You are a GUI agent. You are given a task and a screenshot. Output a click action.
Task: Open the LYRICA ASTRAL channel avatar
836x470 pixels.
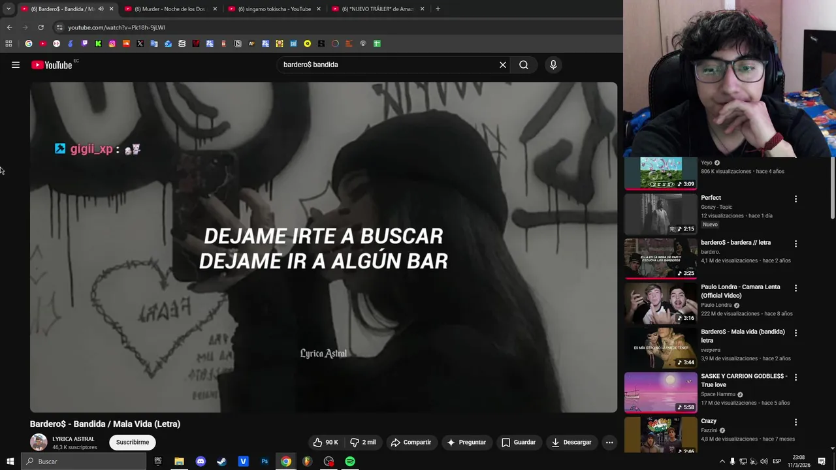coord(39,443)
